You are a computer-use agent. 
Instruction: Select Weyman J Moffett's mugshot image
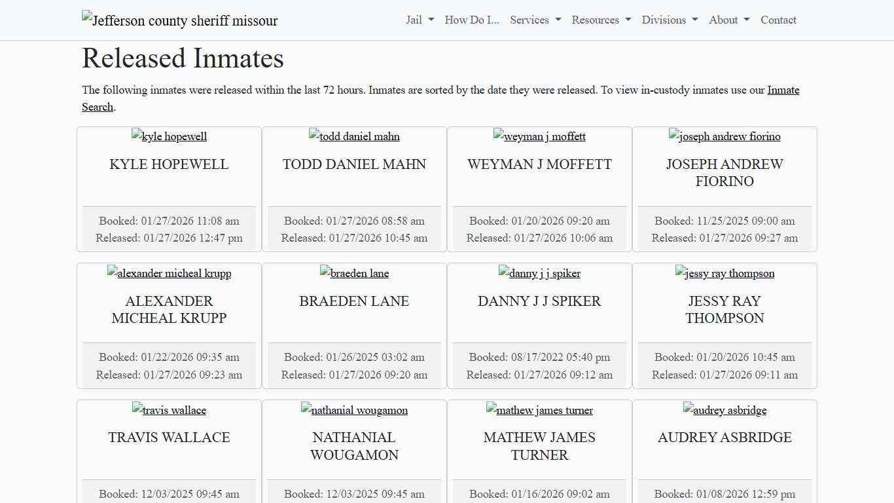(x=539, y=136)
